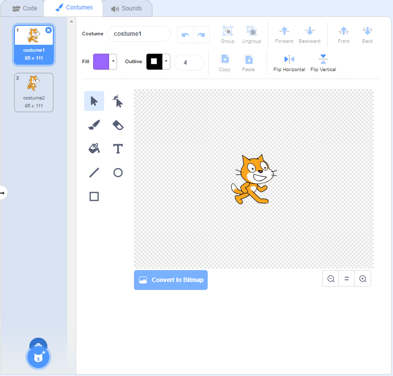Delete costume1 with the x button
The image size is (393, 376).
[x=48, y=30]
